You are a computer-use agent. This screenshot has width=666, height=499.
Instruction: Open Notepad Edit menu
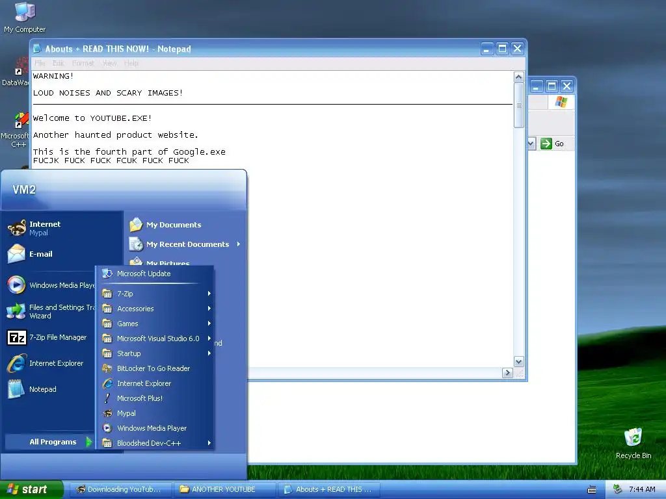(58, 63)
